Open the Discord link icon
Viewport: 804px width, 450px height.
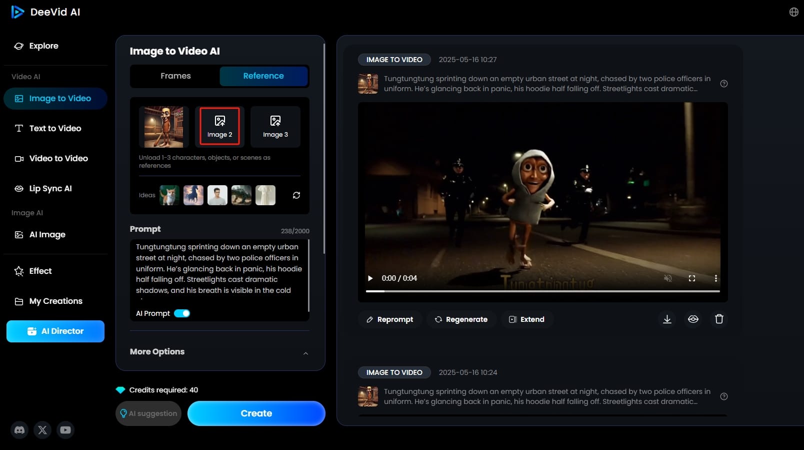[x=19, y=429]
